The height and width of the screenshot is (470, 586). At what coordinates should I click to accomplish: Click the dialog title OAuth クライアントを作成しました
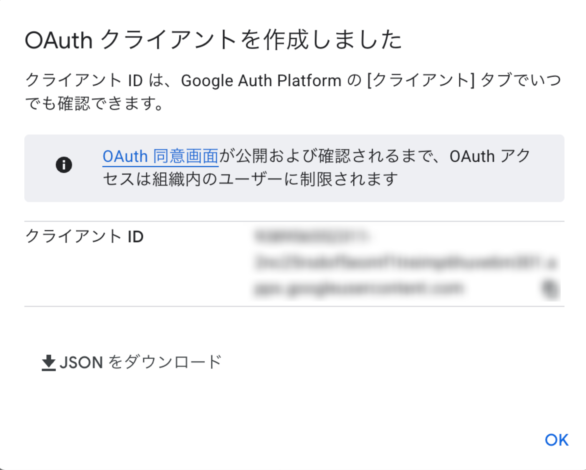[x=213, y=40]
